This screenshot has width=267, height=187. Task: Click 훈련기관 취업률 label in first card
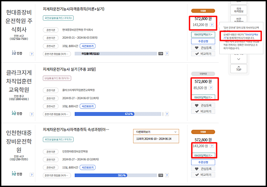pos(57,54)
